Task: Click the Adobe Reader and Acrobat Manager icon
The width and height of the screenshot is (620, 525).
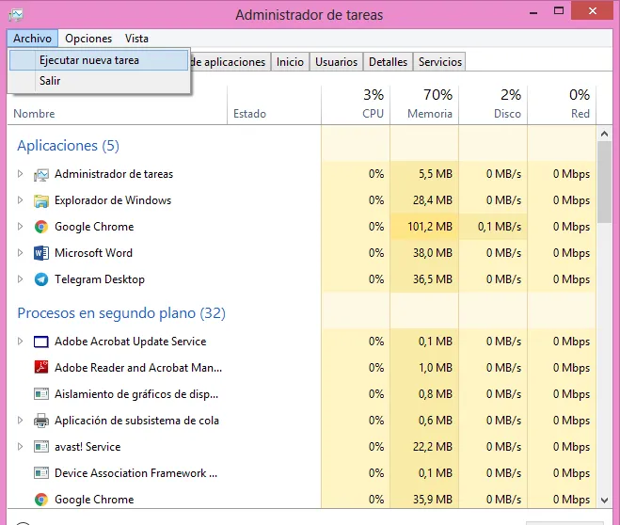Action: (41, 368)
